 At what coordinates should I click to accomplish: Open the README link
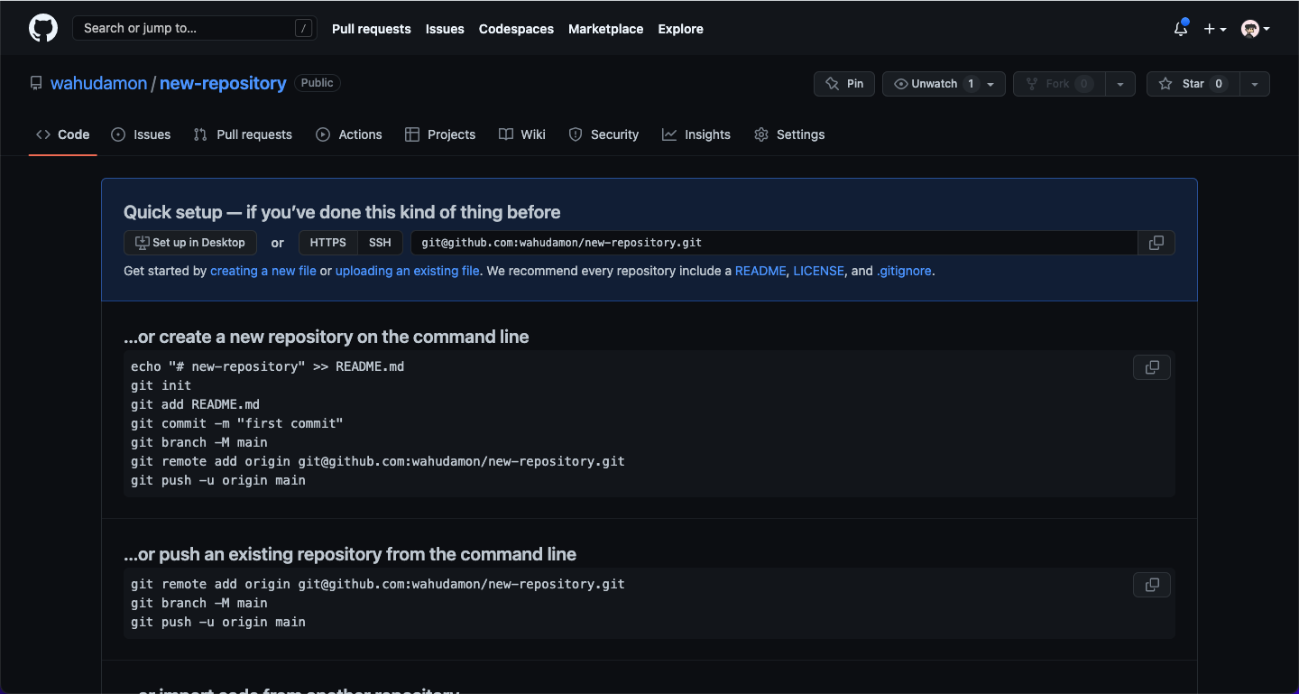click(760, 271)
